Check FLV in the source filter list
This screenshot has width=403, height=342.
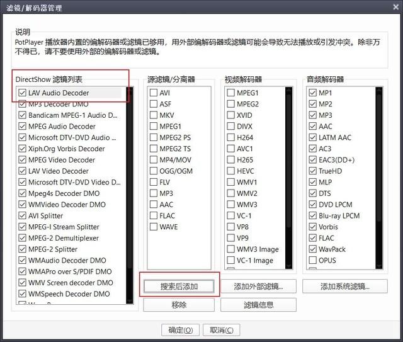(153, 183)
